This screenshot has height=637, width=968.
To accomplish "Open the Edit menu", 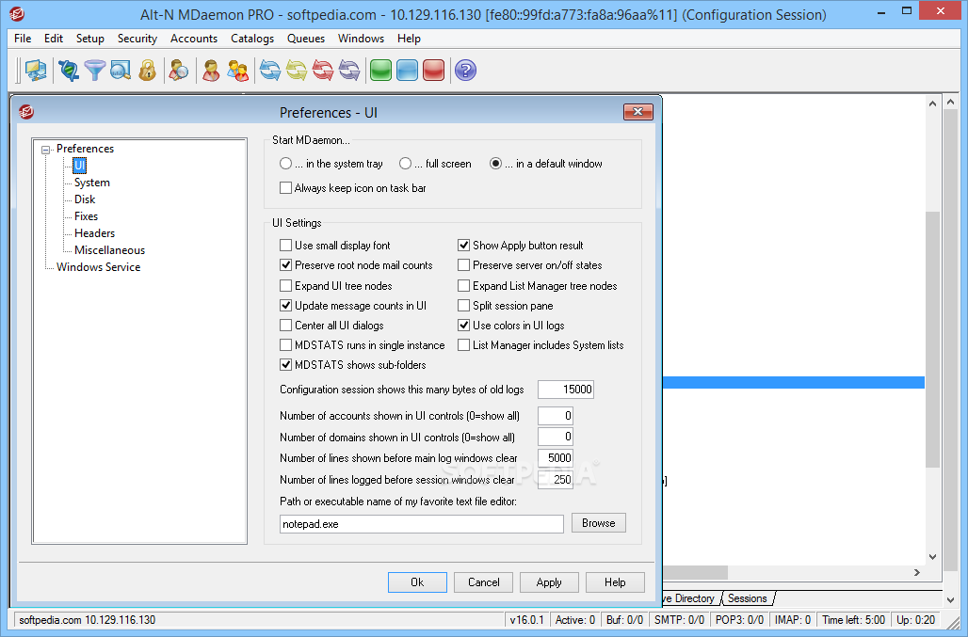I will click(x=53, y=39).
